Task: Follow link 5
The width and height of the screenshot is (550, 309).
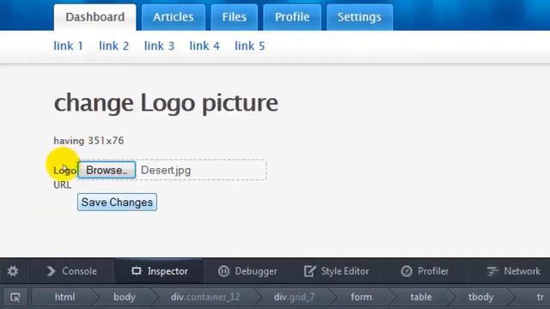Action: pos(250,45)
